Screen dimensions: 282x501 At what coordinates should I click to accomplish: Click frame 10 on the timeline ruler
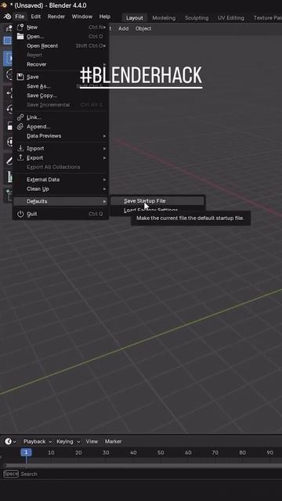click(51, 452)
